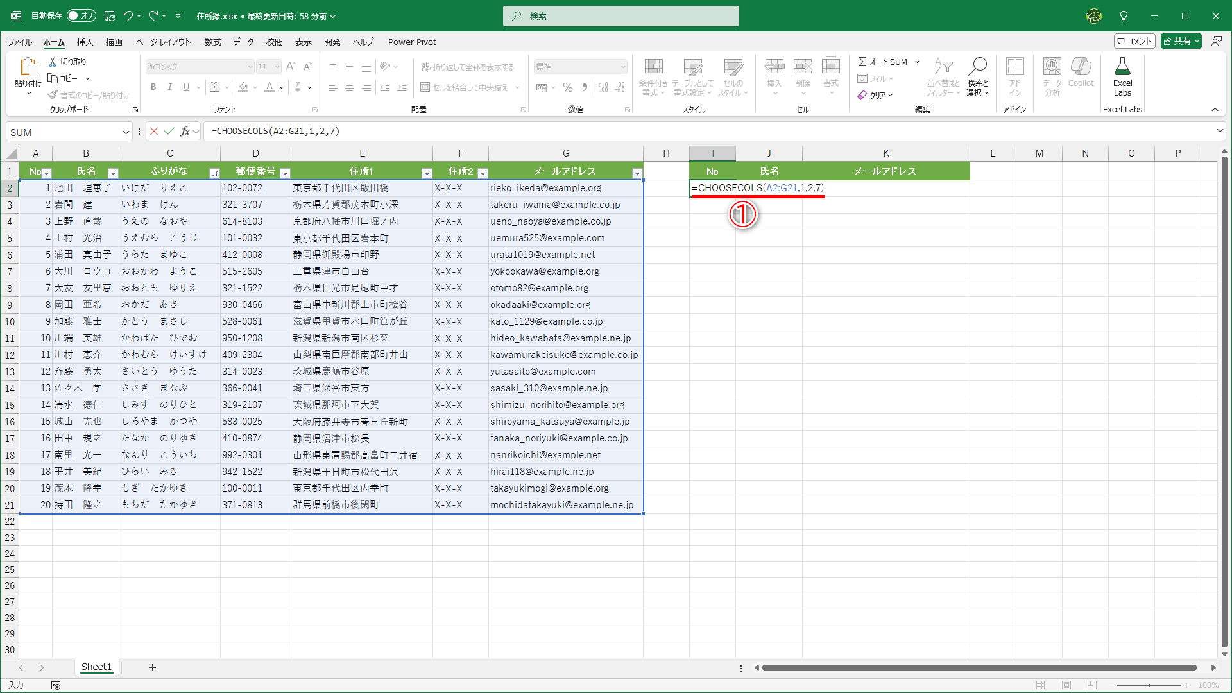Click the 共有 button
Image resolution: width=1232 pixels, height=693 pixels.
tap(1180, 40)
